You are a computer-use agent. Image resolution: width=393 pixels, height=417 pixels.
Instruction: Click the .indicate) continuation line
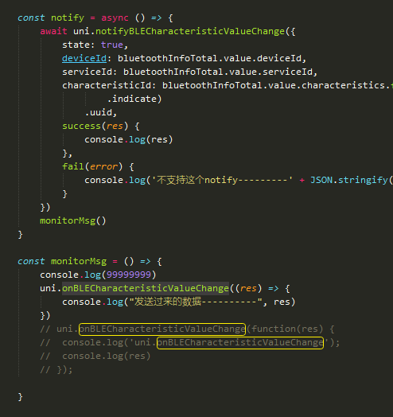point(134,99)
